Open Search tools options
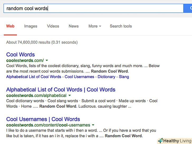Image resolution: width=192 pixels, height=144 pixels. (121, 26)
